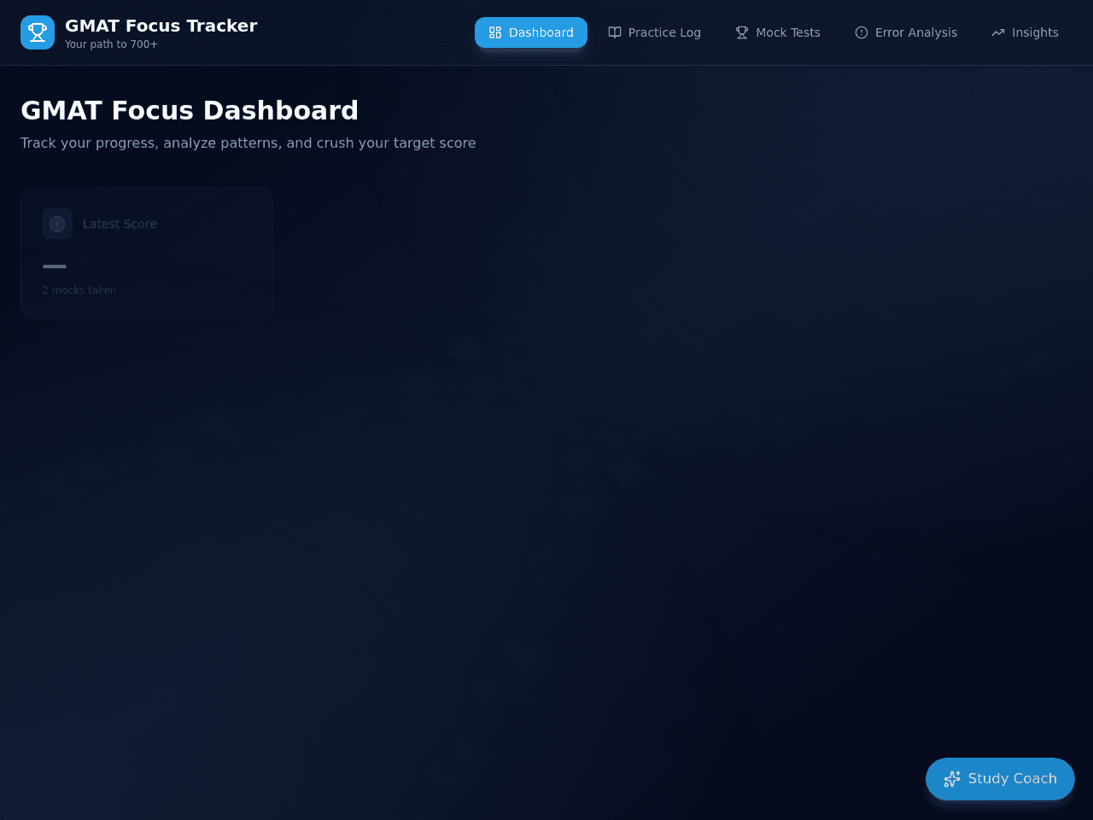This screenshot has height=820, width=1093.
Task: Click the dash placeholder score value
Action: click(x=55, y=266)
